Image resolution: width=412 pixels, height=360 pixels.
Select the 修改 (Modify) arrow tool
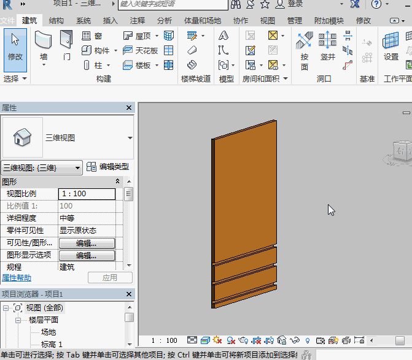(15, 47)
